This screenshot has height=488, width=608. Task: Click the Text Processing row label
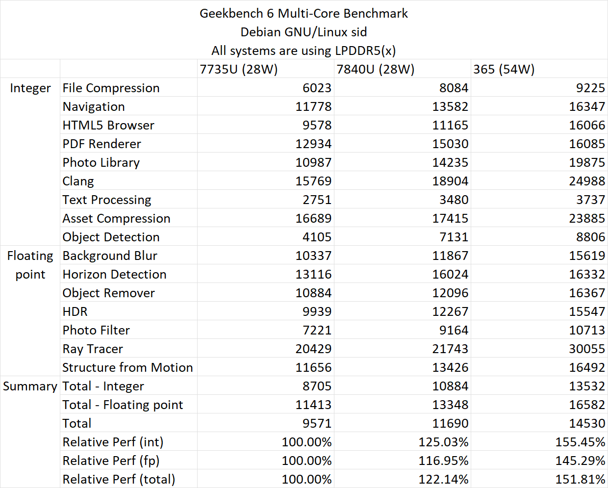[x=107, y=200]
